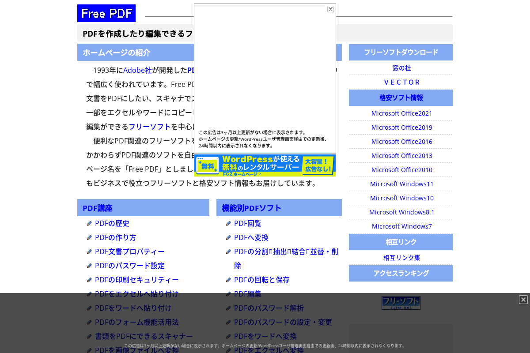
Task: Click pencil bullet beside PDFへ変換
Action: coord(228,237)
